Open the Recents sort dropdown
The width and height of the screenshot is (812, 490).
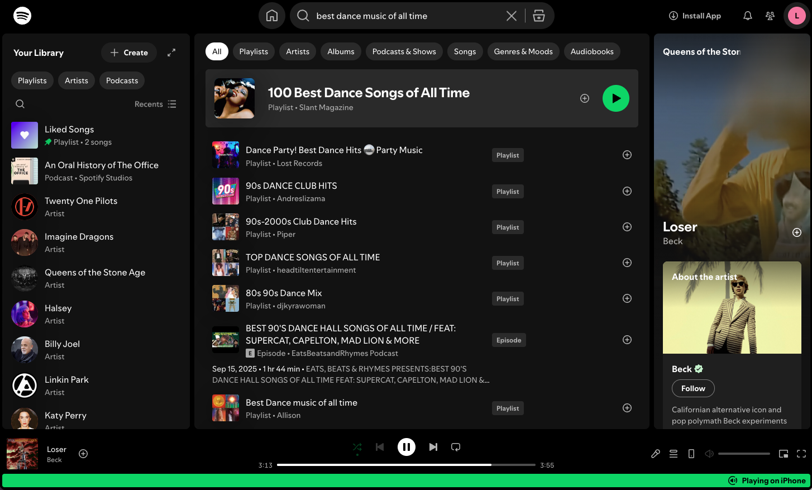coord(155,104)
